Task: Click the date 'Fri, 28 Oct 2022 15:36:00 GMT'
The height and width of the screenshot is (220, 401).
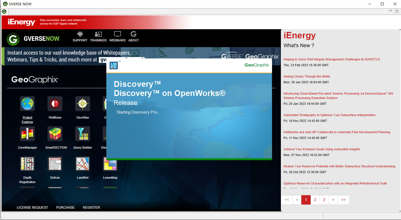Action: tap(305, 172)
